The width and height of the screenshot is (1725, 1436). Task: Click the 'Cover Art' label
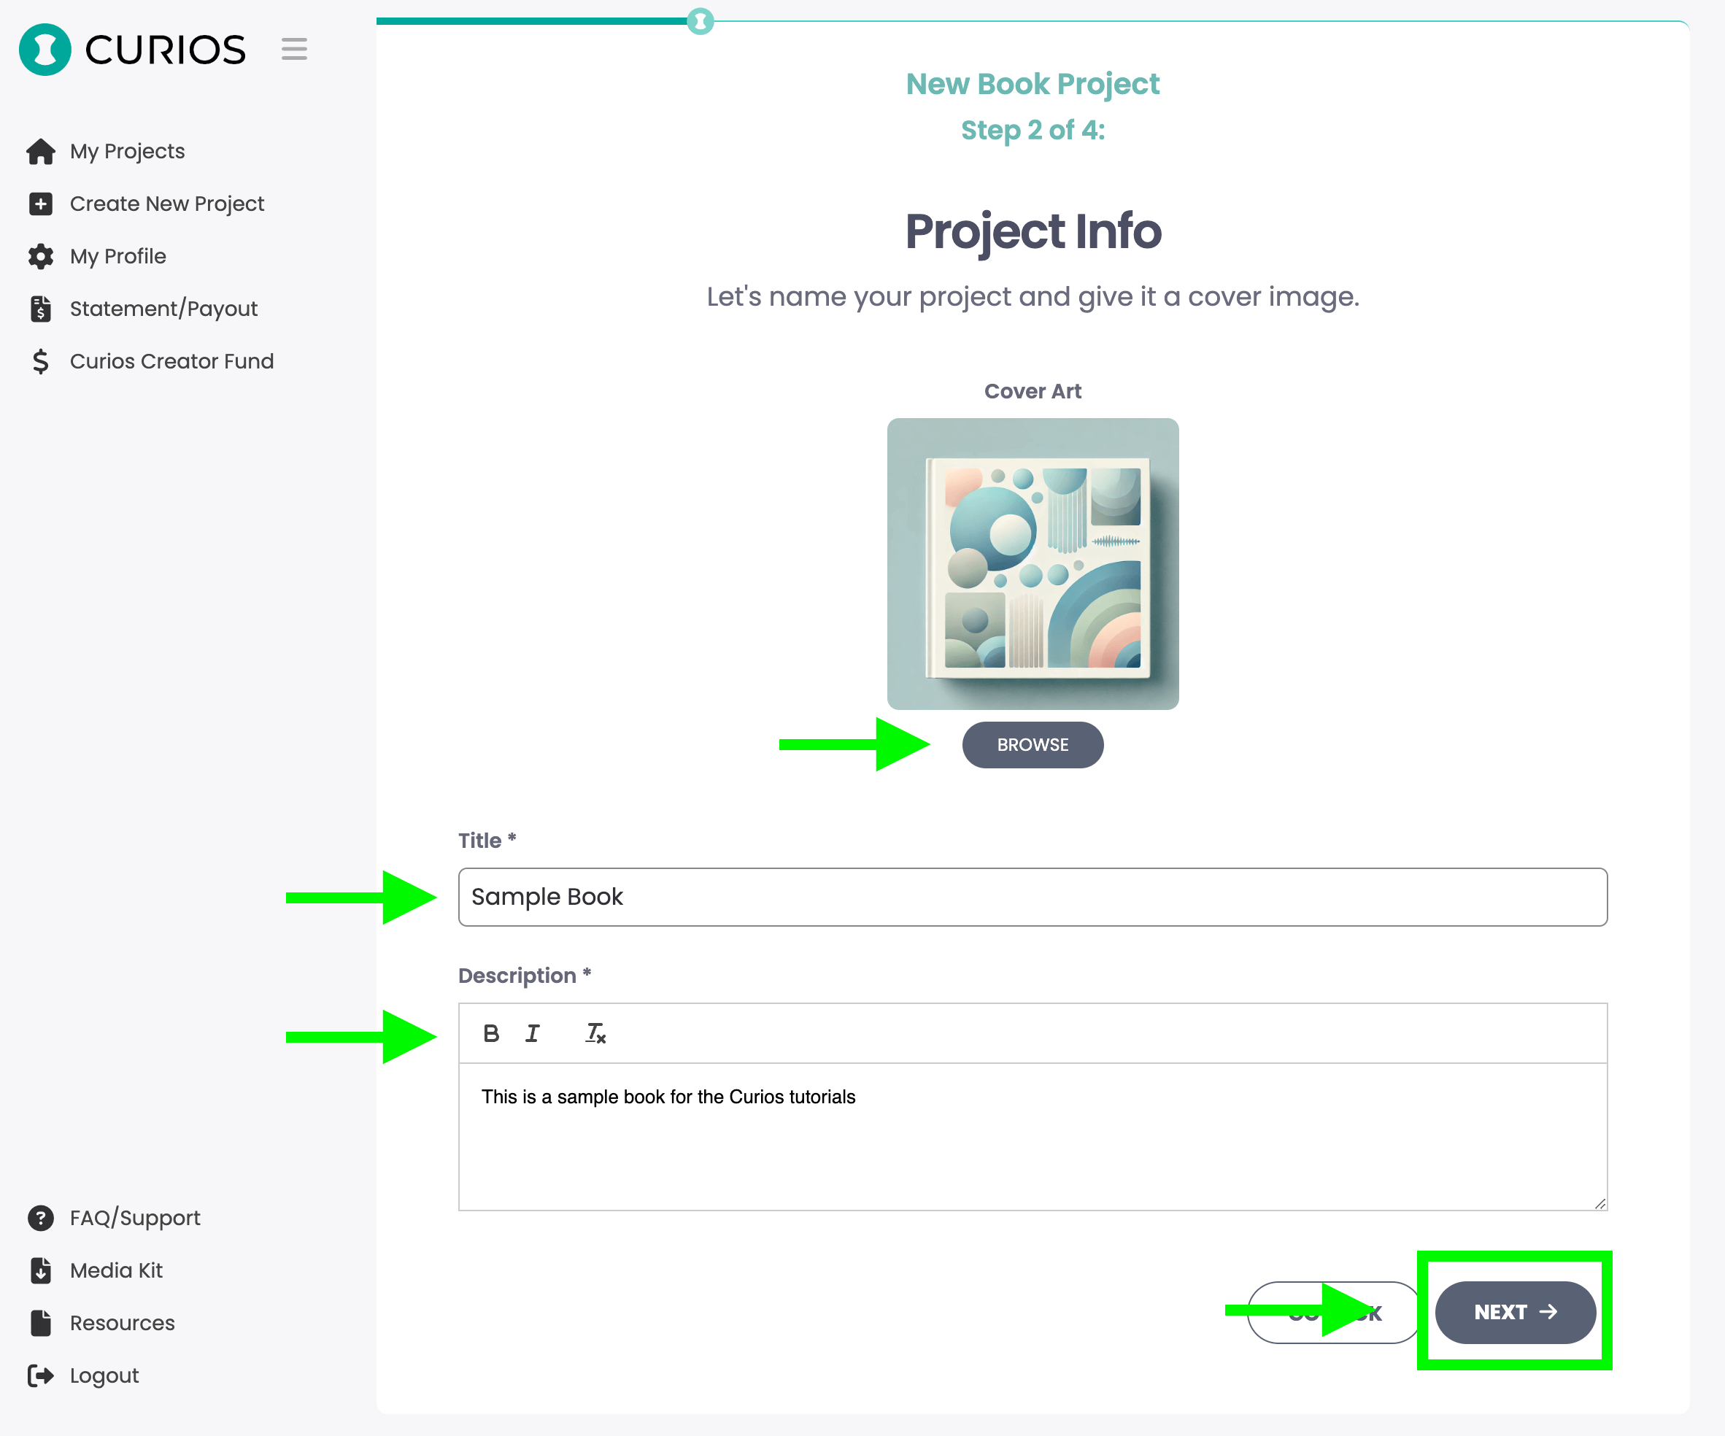[x=1033, y=391]
